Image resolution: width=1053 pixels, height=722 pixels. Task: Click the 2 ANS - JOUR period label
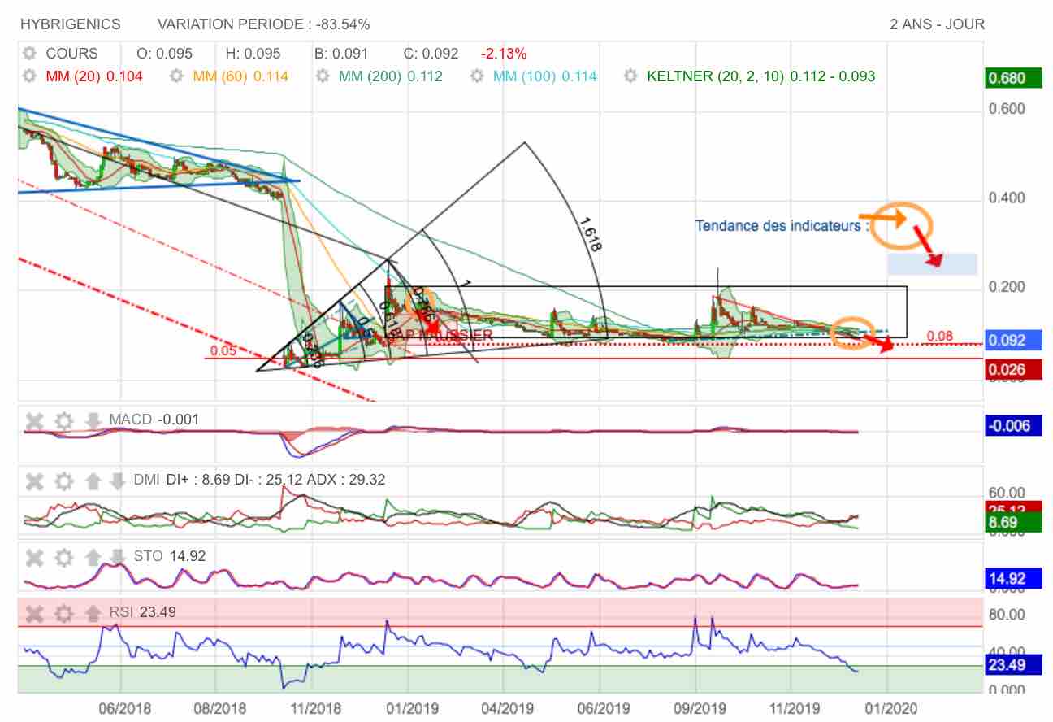938,24
